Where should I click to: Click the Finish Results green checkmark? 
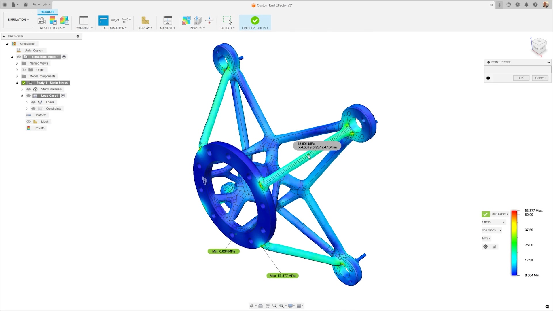click(x=255, y=20)
